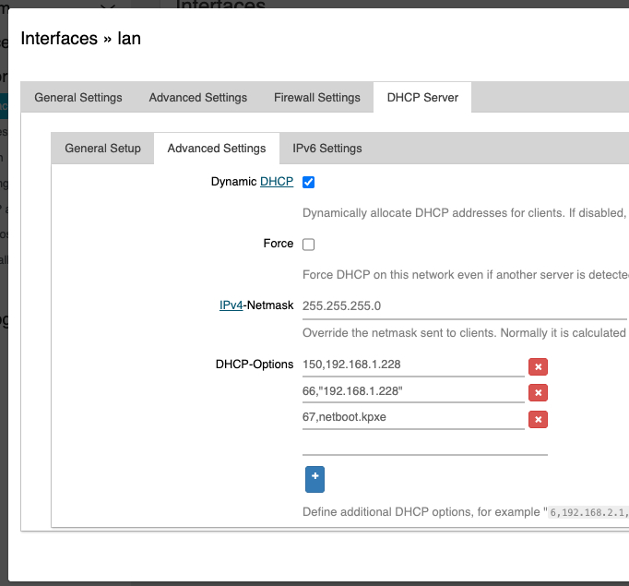Viewport: 629px width, 586px height.
Task: Enable the Force DHCP checkbox
Action: coord(309,245)
